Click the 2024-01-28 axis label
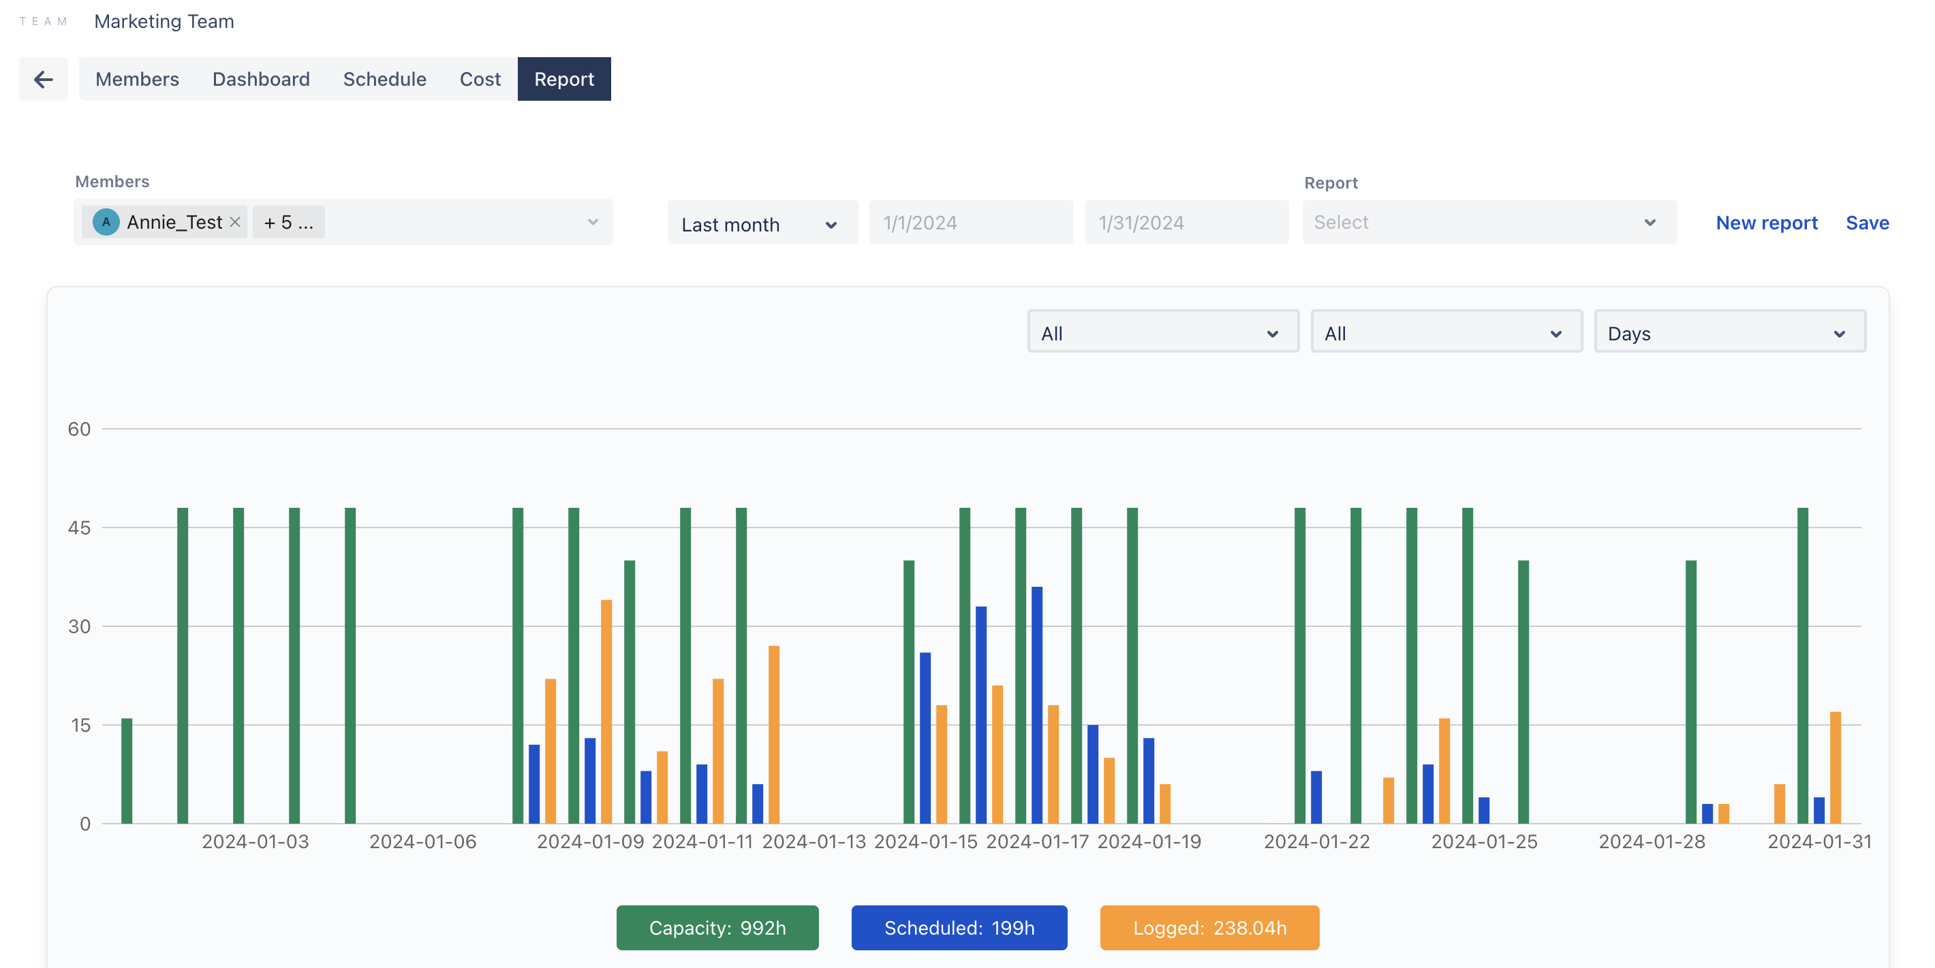Image resolution: width=1935 pixels, height=968 pixels. pyautogui.click(x=1652, y=841)
